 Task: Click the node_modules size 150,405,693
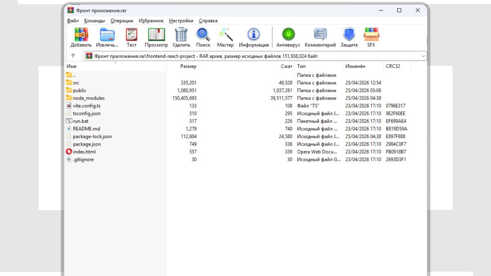185,98
